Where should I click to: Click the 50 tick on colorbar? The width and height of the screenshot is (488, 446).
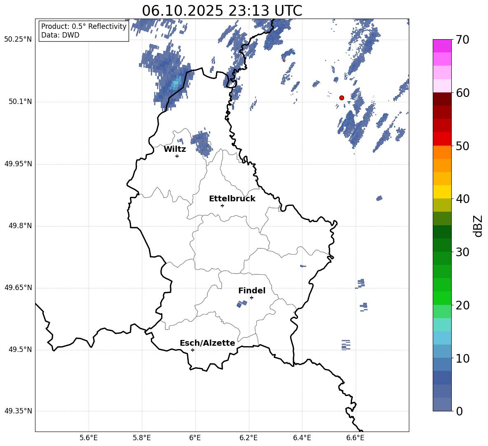pyautogui.click(x=462, y=146)
